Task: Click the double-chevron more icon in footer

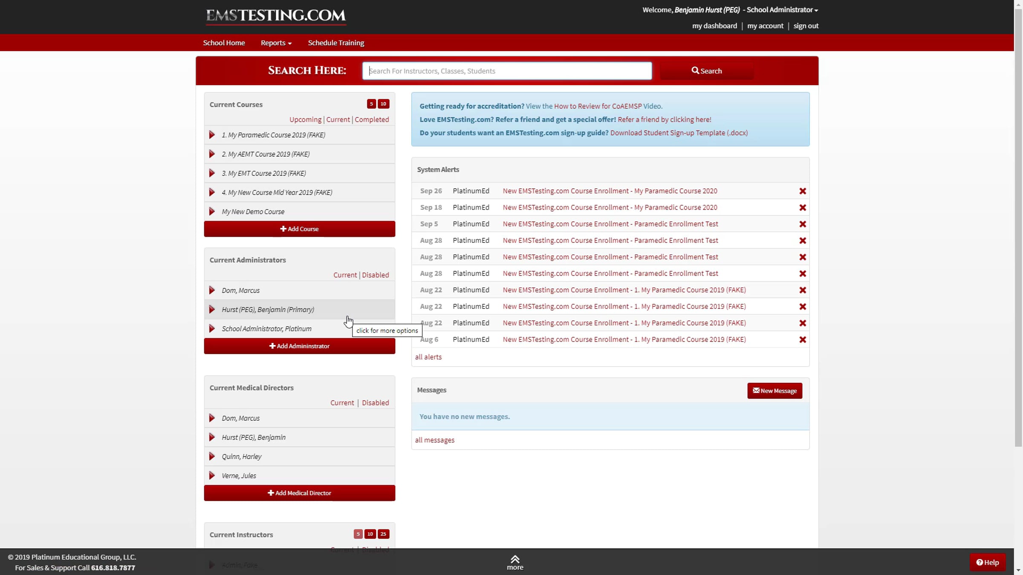Action: pyautogui.click(x=515, y=559)
